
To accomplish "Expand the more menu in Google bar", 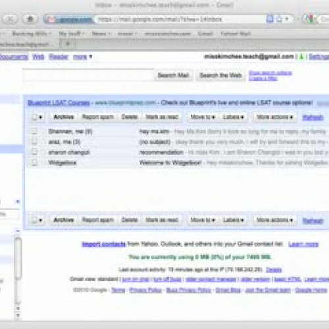I will coord(82,57).
